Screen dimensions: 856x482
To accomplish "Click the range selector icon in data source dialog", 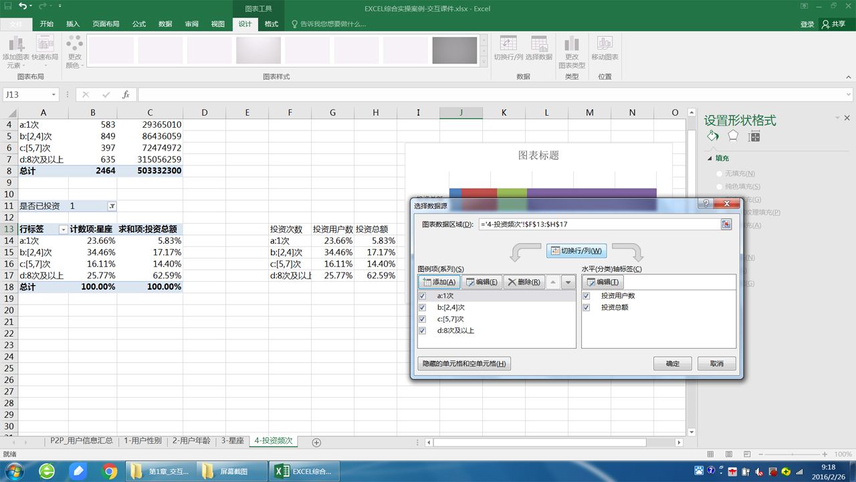I will [x=726, y=224].
